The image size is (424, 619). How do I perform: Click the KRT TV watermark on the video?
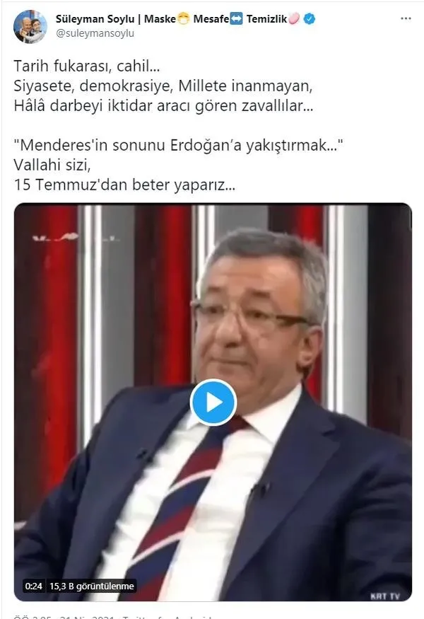click(x=385, y=596)
